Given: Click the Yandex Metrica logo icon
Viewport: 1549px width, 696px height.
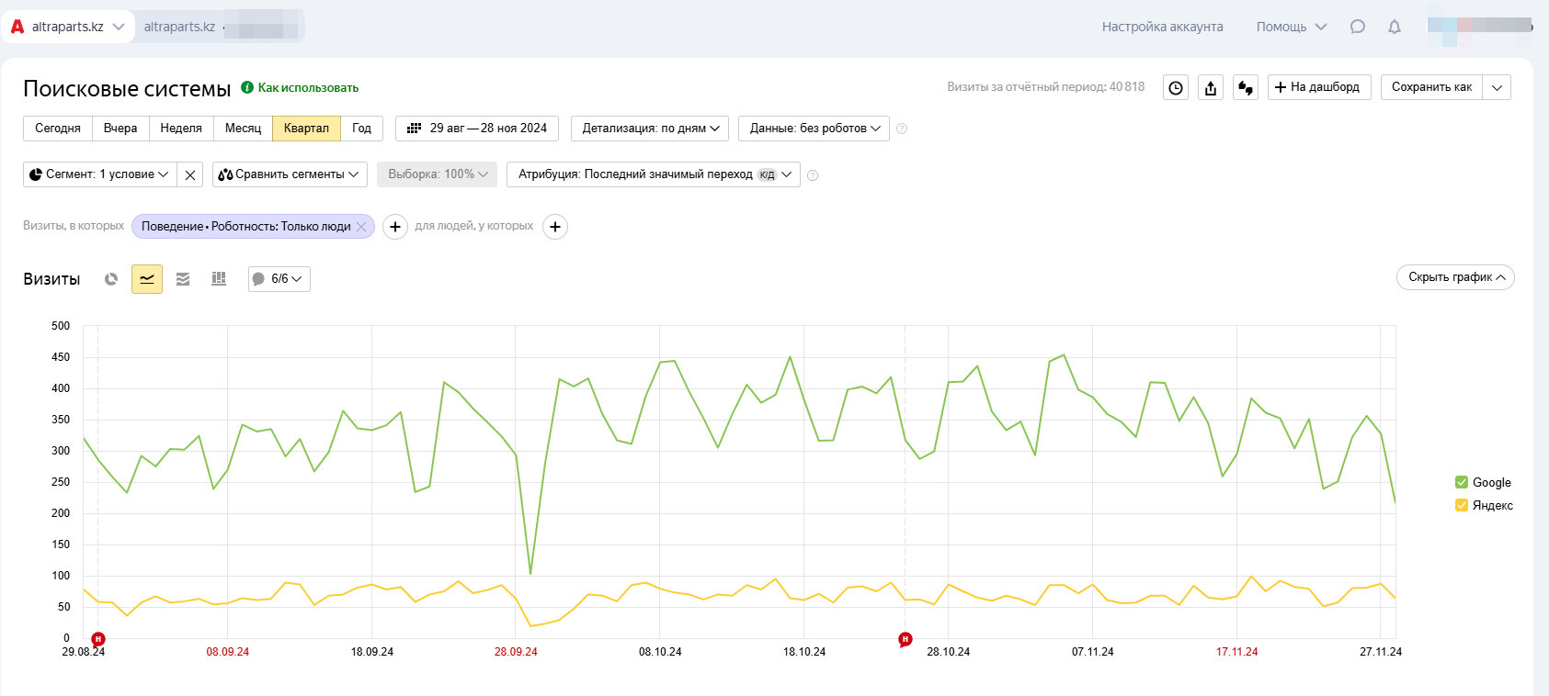Looking at the screenshot, I should [x=17, y=27].
